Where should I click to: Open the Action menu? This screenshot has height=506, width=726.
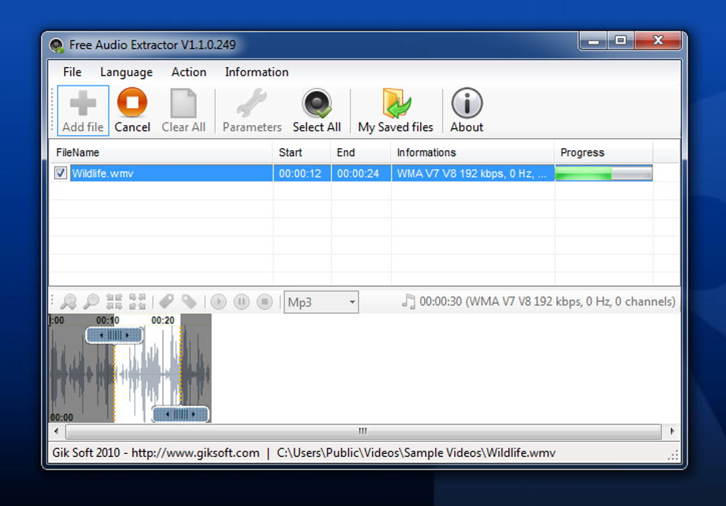(189, 72)
